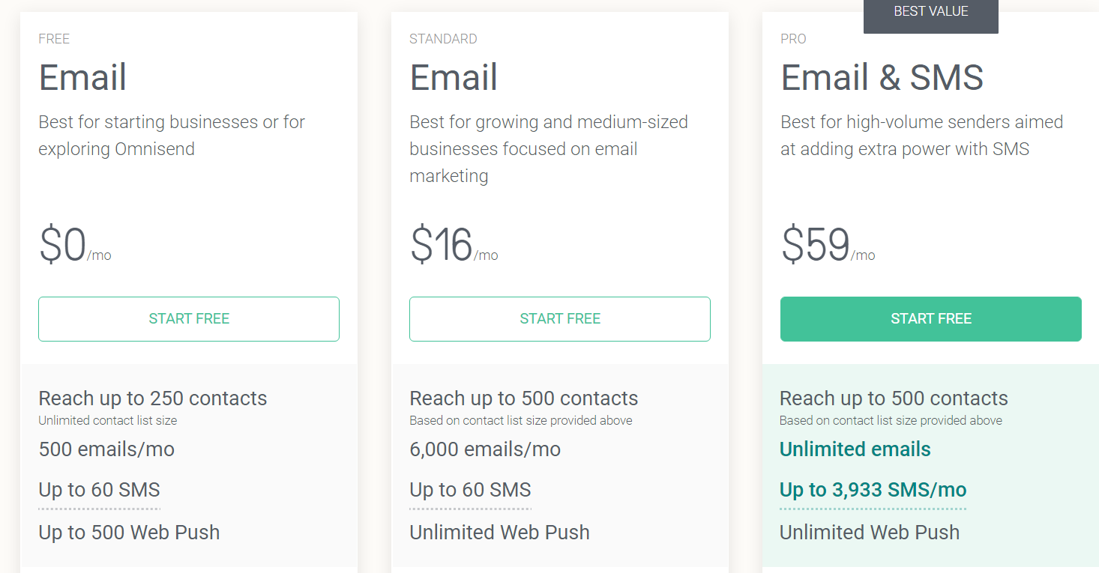Click "Up to 3,933 SMS/mo" in the Pro plan

[873, 490]
